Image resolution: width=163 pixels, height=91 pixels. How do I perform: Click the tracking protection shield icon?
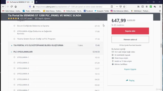(x=30, y=7)
